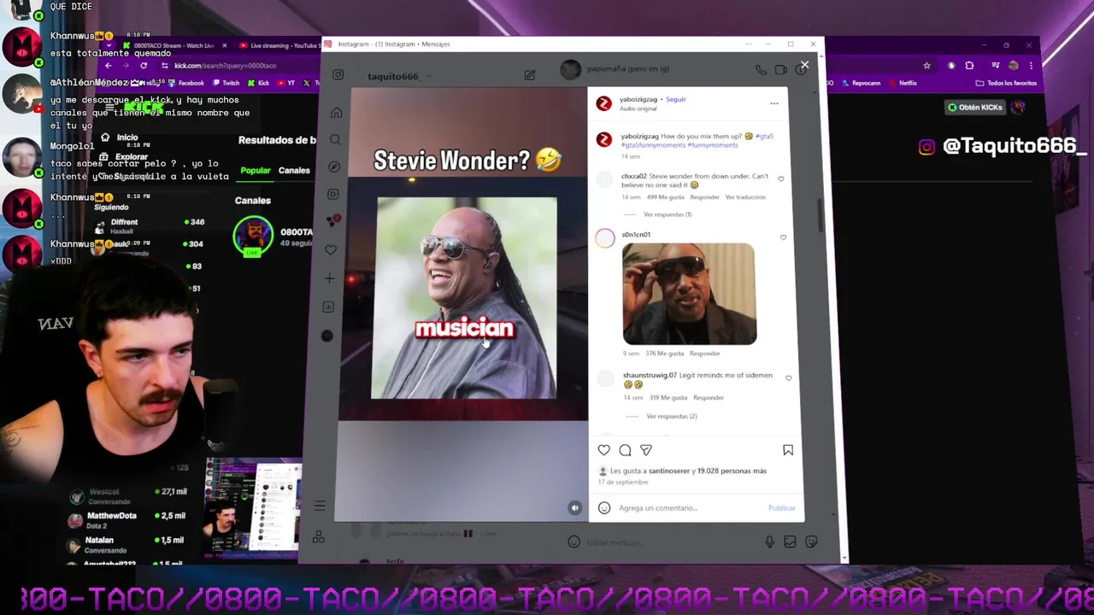The image size is (1094, 615).
Task: Open Notifications heart in Instagram sidebar
Action: (x=331, y=249)
